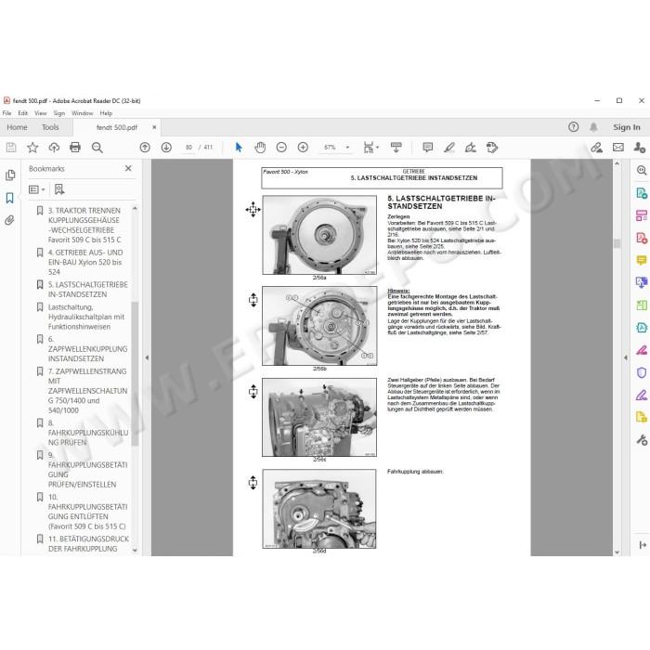Add a comment sticky note
Image resolution: width=650 pixels, height=650 pixels.
tap(427, 147)
